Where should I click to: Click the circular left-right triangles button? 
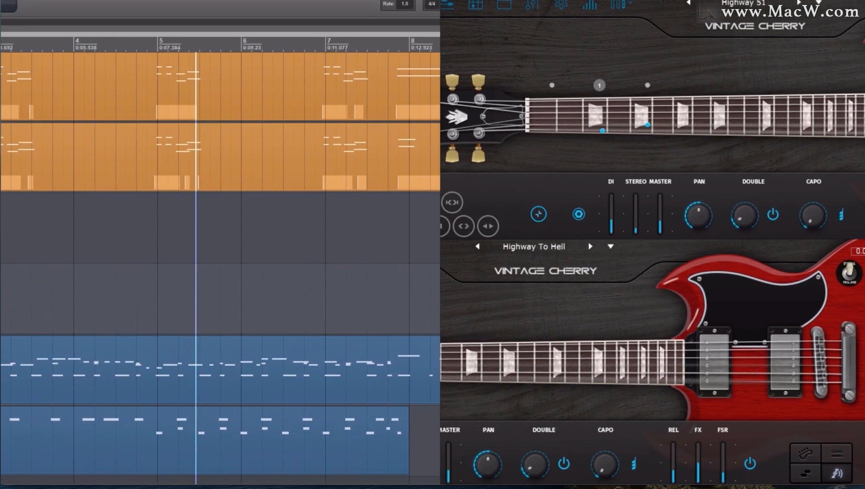(x=488, y=226)
